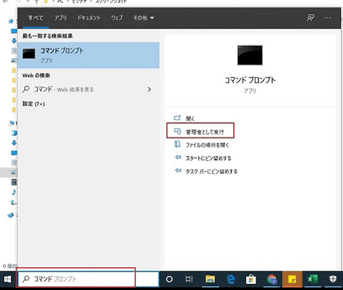Image resolution: width=343 pixels, height=290 pixels.
Task: Open Task View from taskbar
Action: point(189,279)
